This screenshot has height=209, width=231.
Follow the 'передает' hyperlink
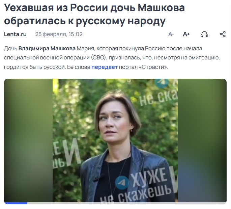pos(105,67)
